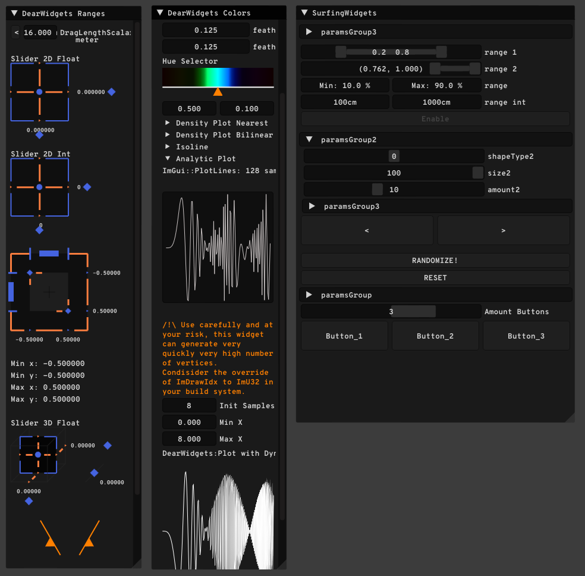The image size is (585, 576).
Task: Click the range select bottom-right diamond corner
Action: (x=68, y=311)
